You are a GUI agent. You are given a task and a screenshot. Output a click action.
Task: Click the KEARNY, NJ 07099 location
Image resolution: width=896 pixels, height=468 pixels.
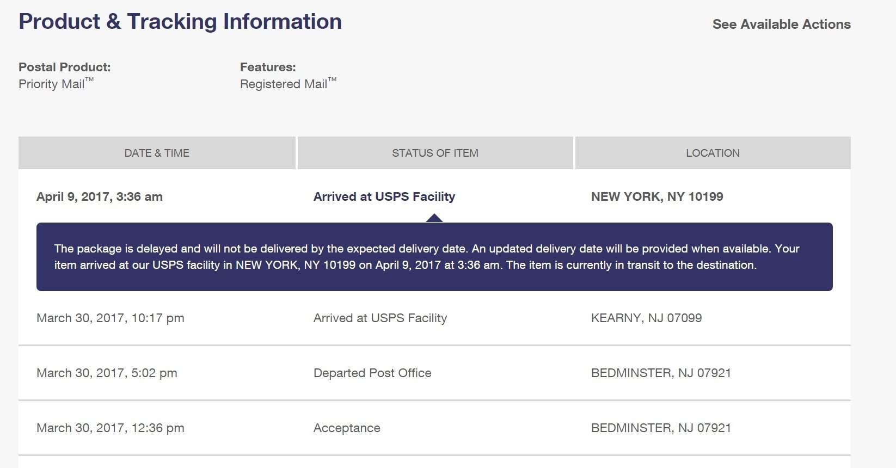647,318
